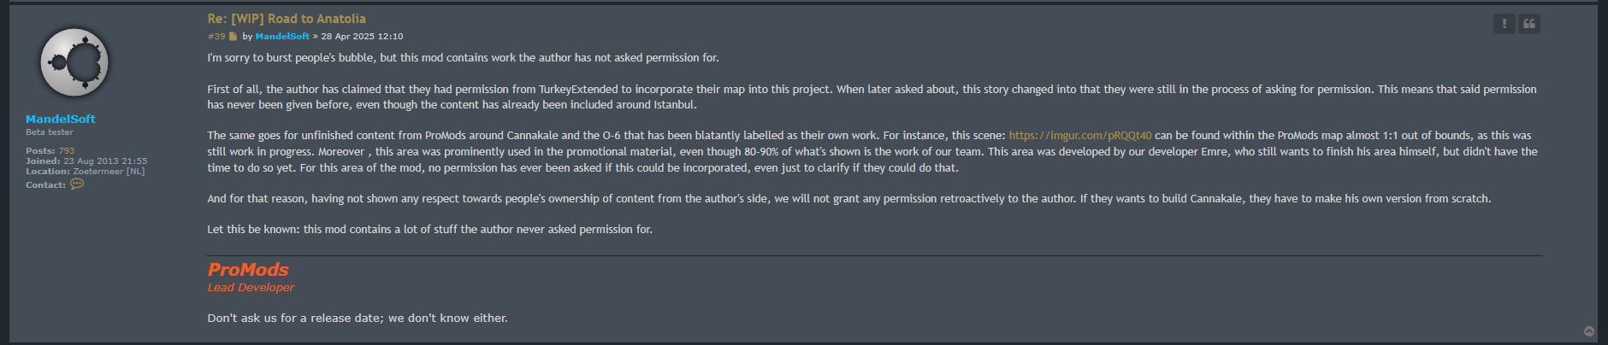Click the Zoetermeer [NL] location text
The image size is (1608, 345).
pos(109,172)
